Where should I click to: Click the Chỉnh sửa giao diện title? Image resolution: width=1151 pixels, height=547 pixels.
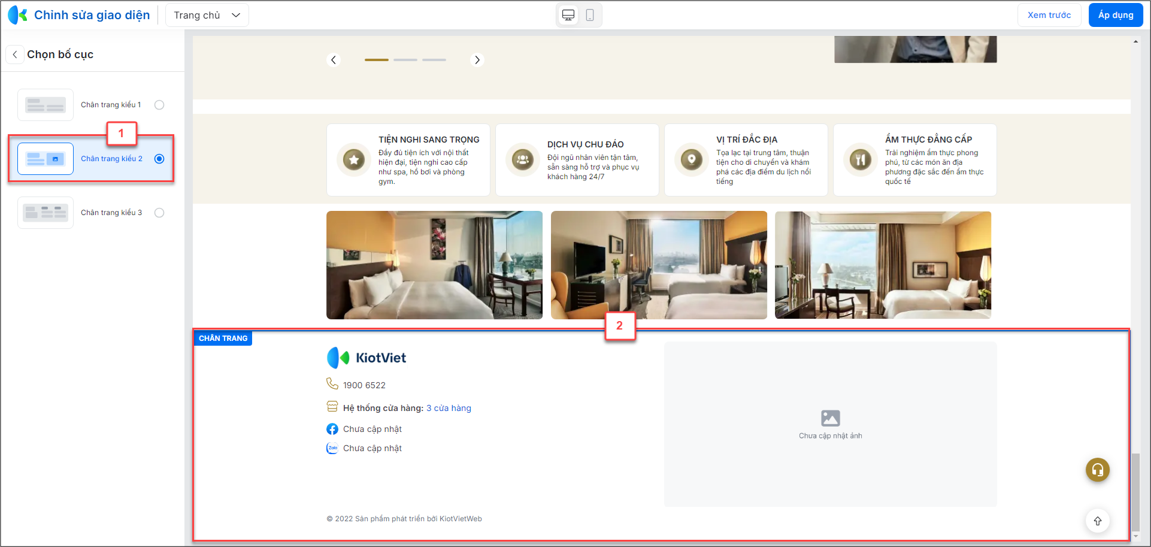pos(92,15)
